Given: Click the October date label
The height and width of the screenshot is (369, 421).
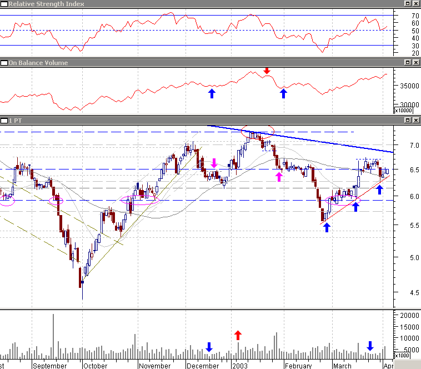Looking at the screenshot, I should click(x=96, y=366).
